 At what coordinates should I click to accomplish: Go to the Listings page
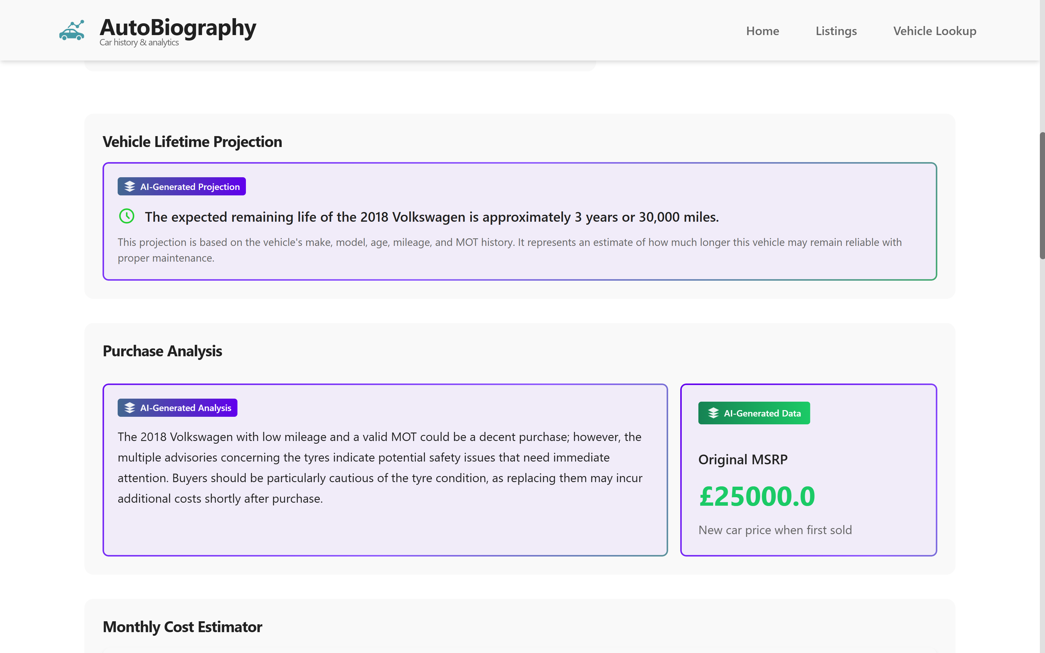tap(836, 31)
